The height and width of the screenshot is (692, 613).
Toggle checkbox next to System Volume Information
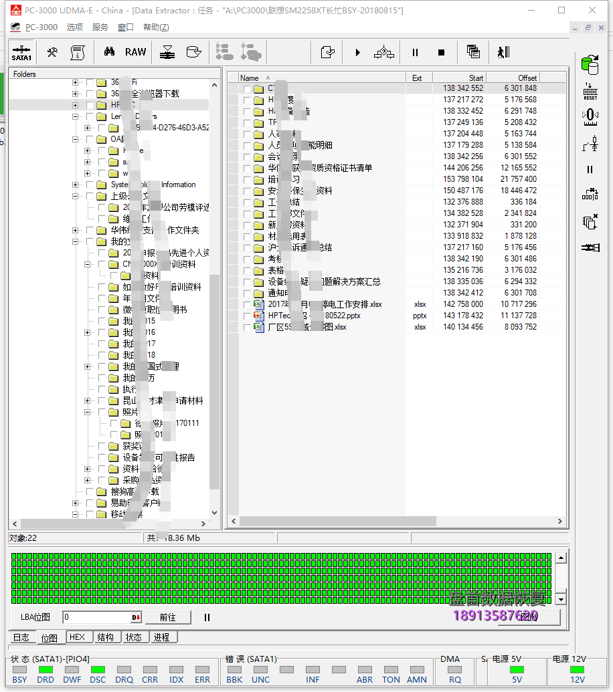[90, 185]
